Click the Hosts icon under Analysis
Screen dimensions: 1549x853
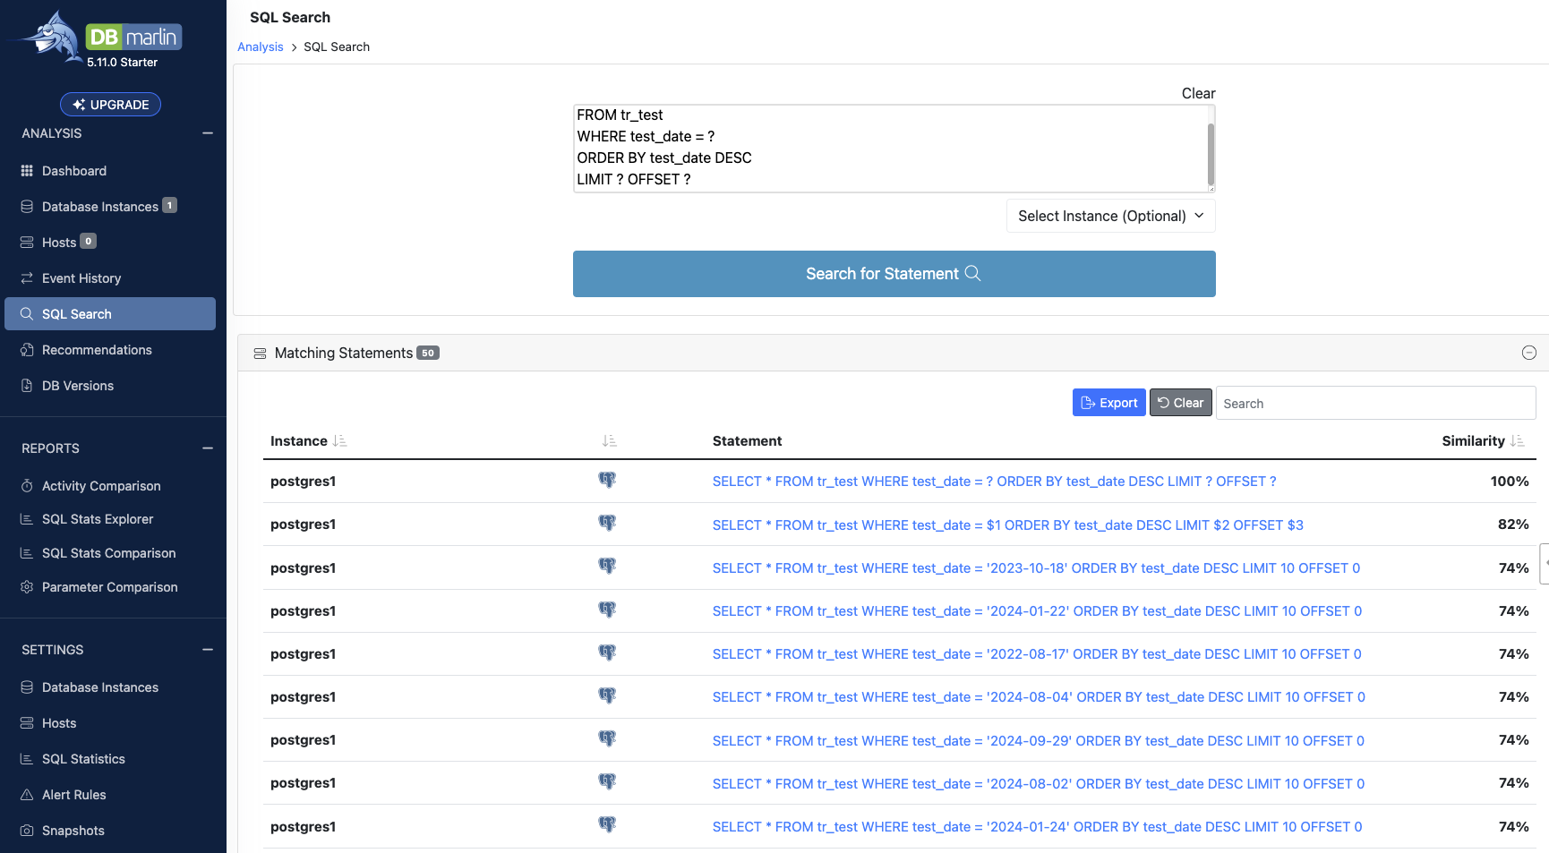tap(27, 243)
